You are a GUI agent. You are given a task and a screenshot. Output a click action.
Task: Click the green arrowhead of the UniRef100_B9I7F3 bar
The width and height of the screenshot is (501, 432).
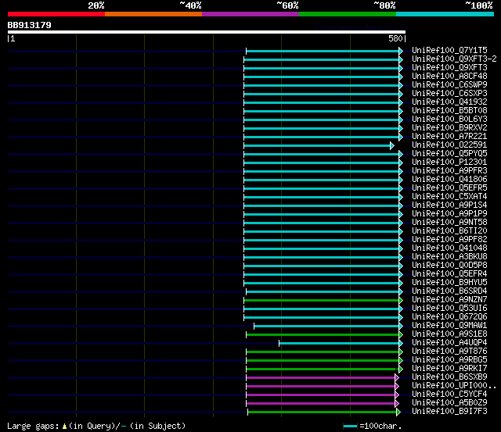pos(398,412)
